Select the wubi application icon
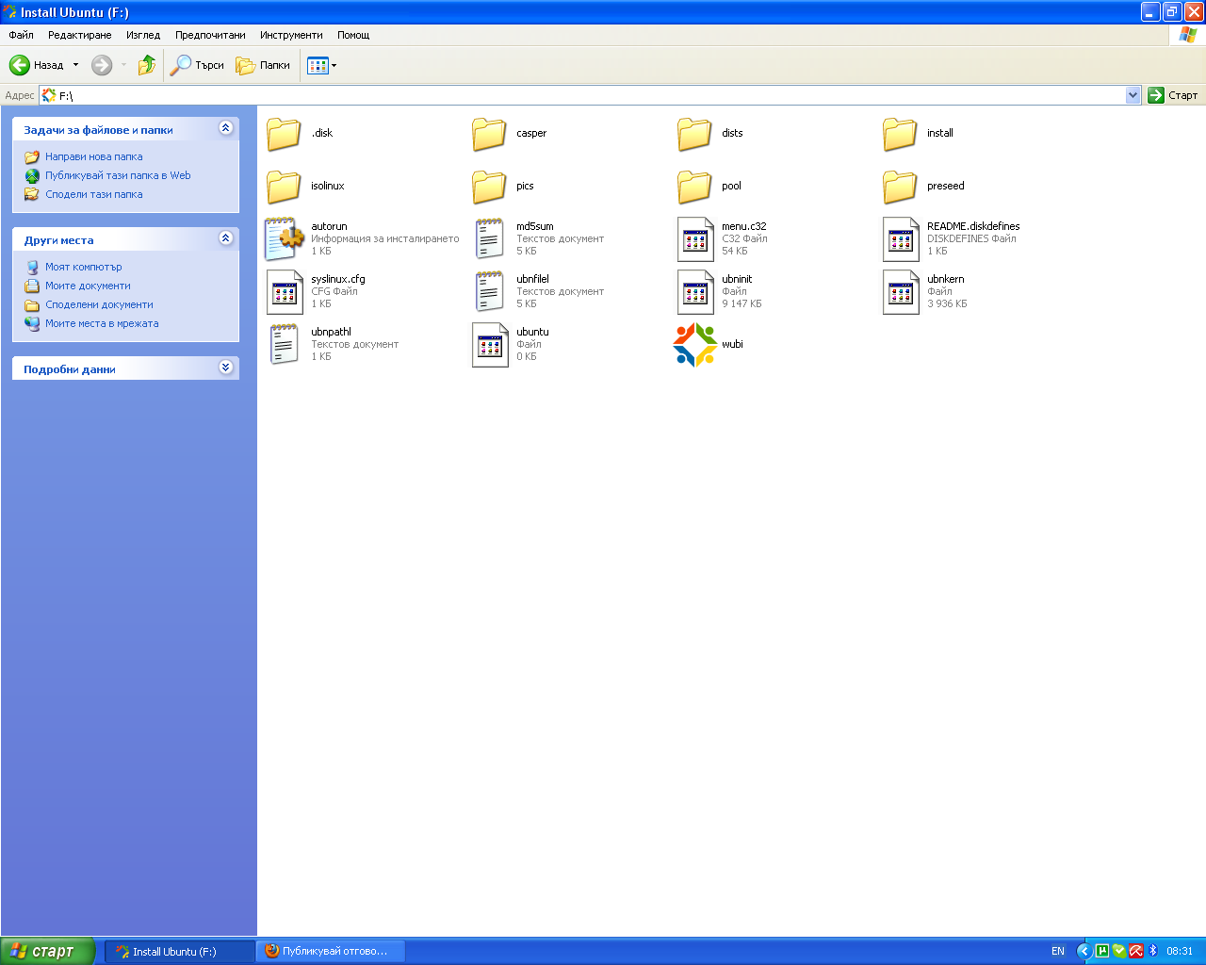Viewport: 1206px width, 965px height. pos(695,345)
